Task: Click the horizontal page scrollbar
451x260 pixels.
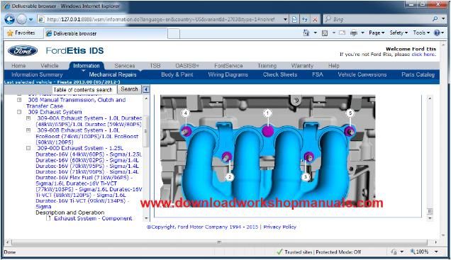Action: click(219, 242)
